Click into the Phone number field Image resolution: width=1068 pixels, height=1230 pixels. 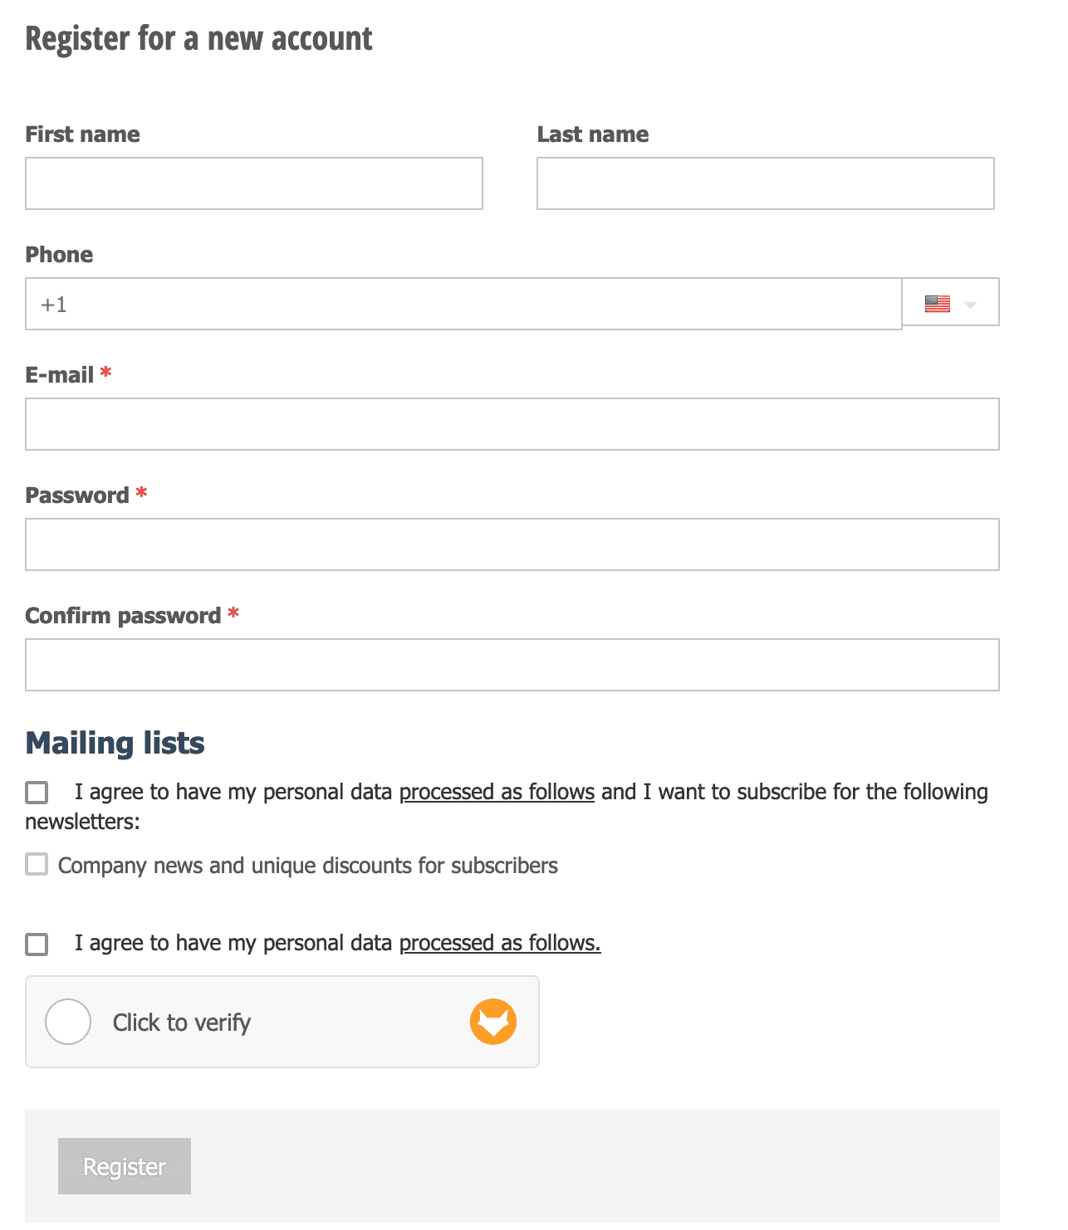pyautogui.click(x=463, y=304)
